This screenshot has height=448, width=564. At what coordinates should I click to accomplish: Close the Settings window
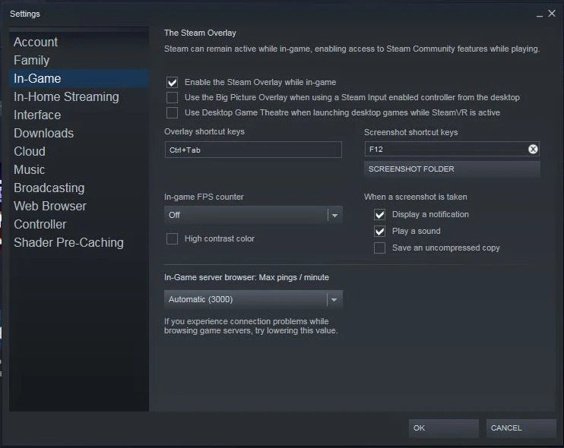point(552,13)
